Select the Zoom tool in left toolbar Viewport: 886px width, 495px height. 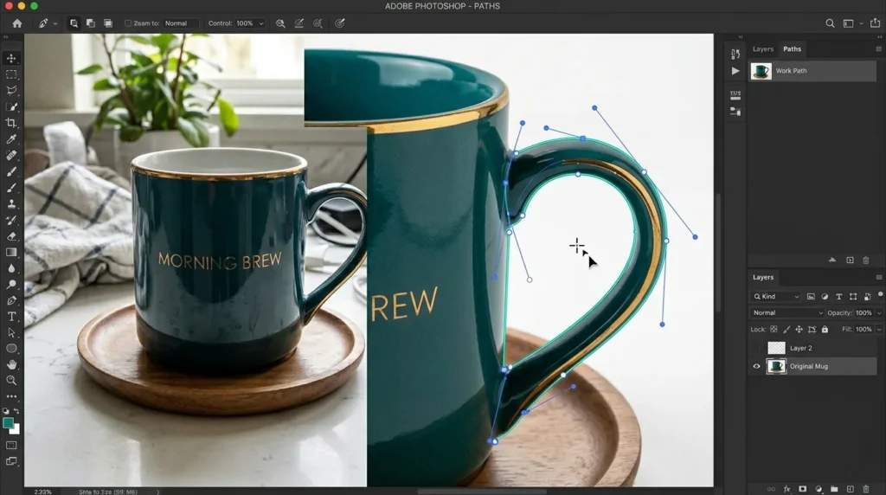point(11,380)
